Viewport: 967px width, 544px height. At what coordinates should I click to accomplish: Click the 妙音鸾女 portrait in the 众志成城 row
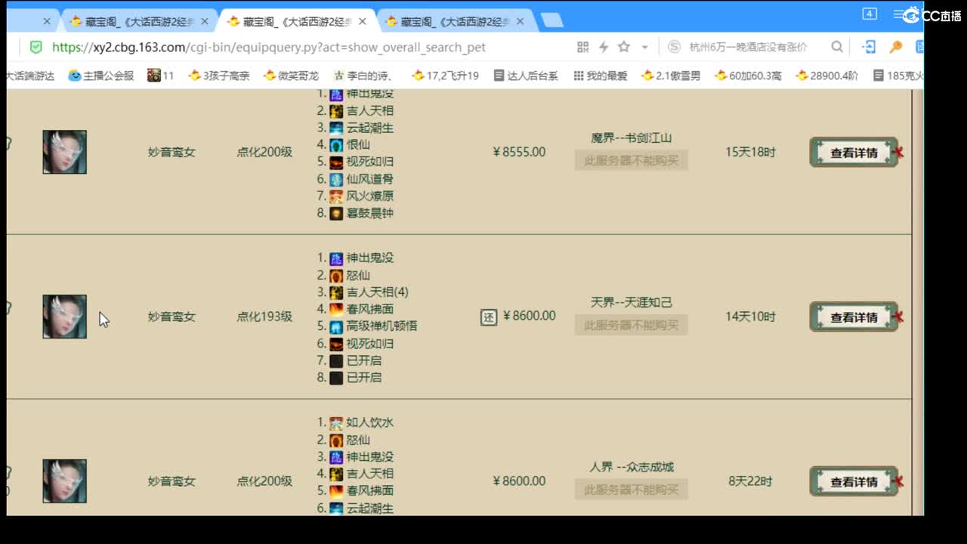click(64, 481)
